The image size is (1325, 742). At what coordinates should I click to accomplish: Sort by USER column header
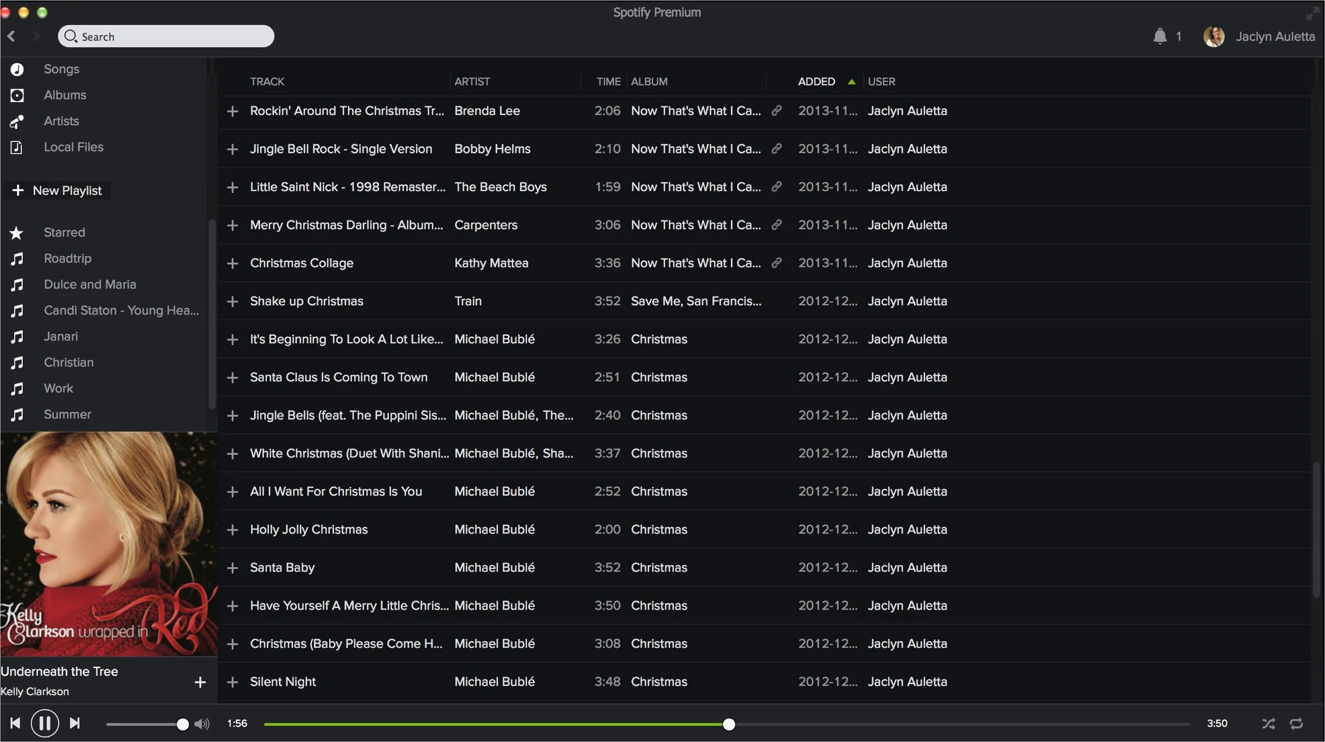881,82
